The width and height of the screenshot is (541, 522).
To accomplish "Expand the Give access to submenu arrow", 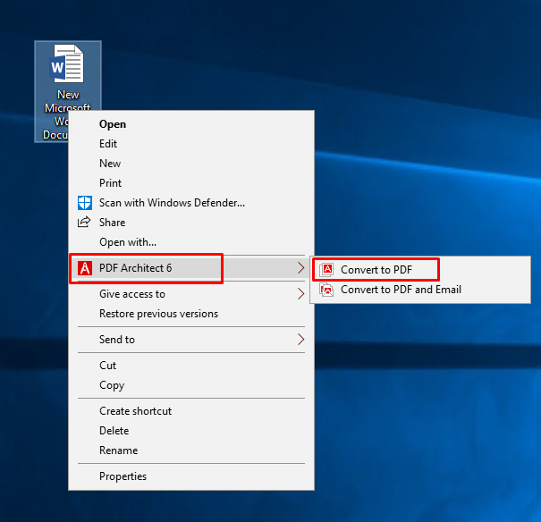I will [x=300, y=294].
